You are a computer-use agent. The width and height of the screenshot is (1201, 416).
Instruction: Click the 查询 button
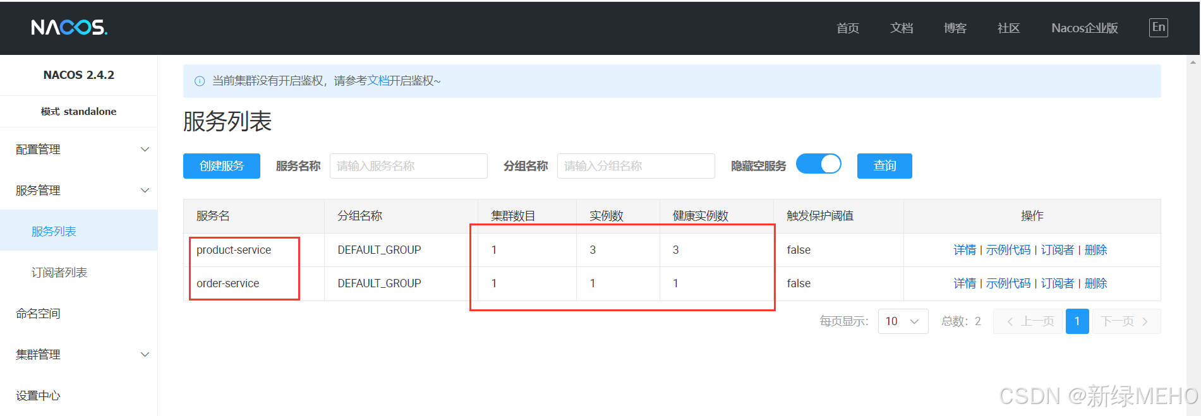(884, 166)
